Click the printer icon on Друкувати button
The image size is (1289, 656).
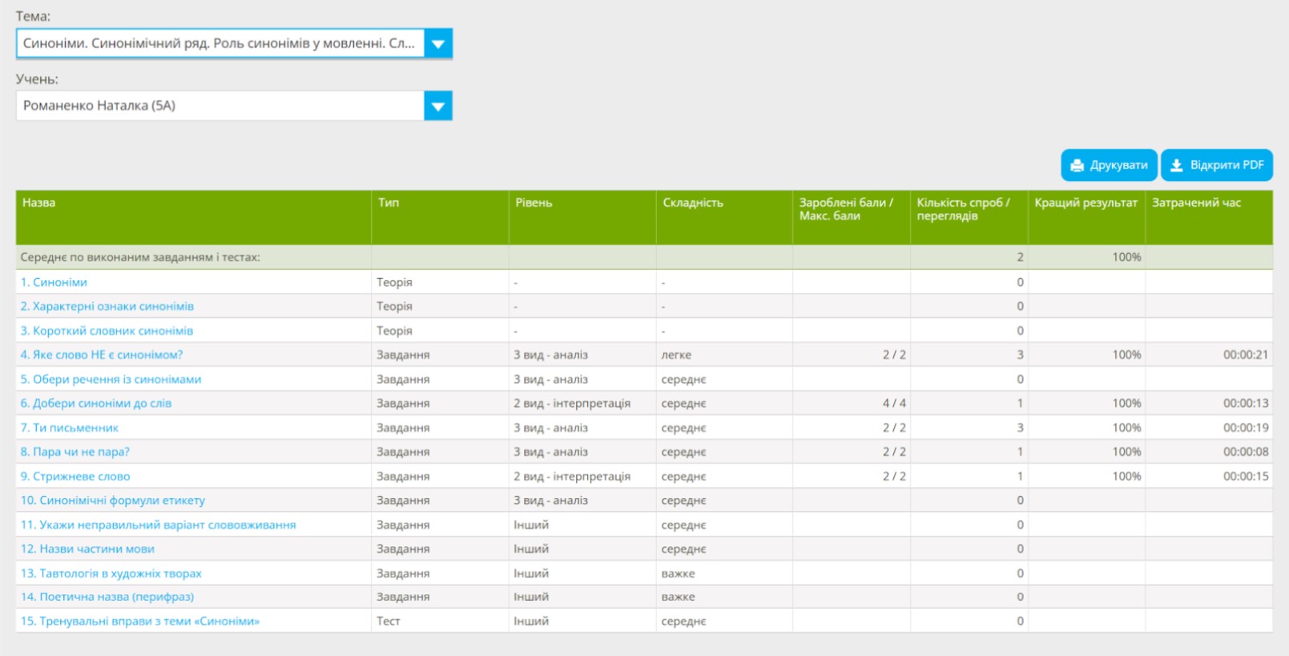(x=1077, y=165)
